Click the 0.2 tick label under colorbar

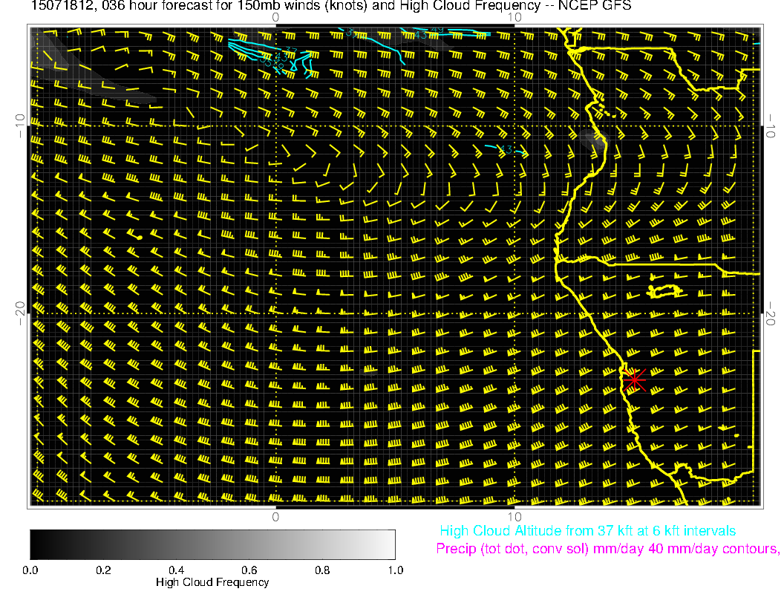pyautogui.click(x=103, y=570)
